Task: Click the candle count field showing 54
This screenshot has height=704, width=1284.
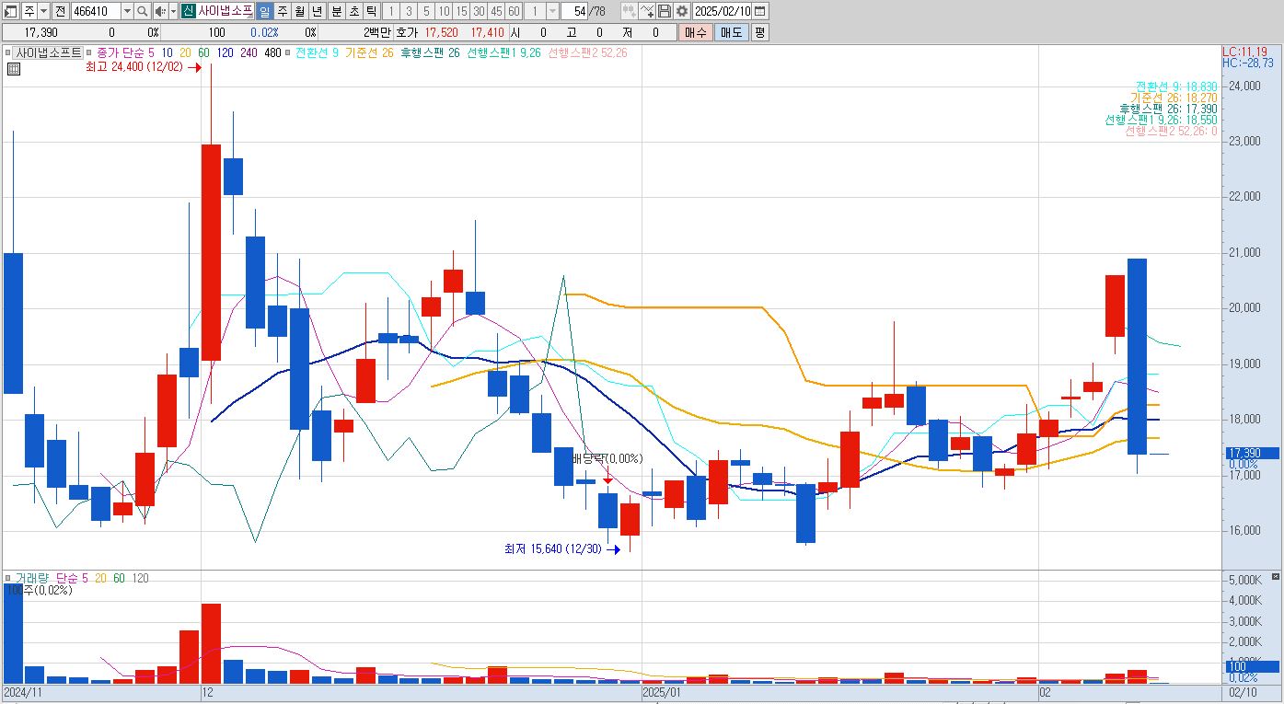Action: point(574,11)
